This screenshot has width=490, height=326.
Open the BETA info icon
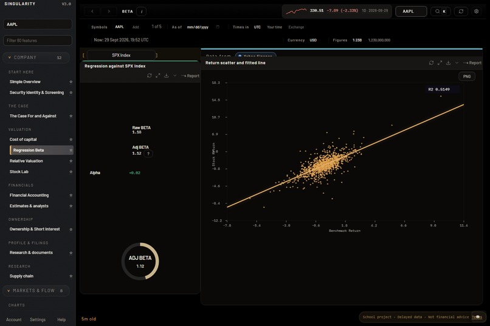click(142, 12)
